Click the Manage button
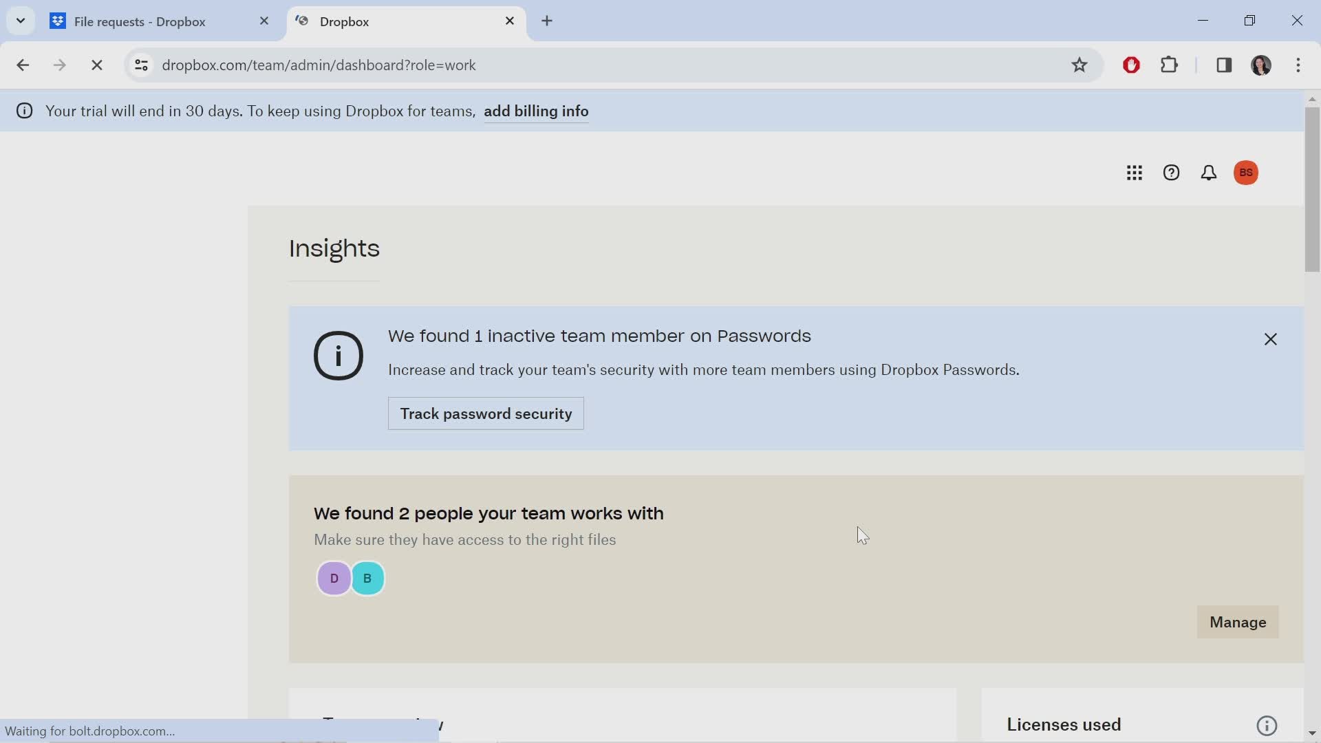This screenshot has width=1321, height=743. [1237, 622]
